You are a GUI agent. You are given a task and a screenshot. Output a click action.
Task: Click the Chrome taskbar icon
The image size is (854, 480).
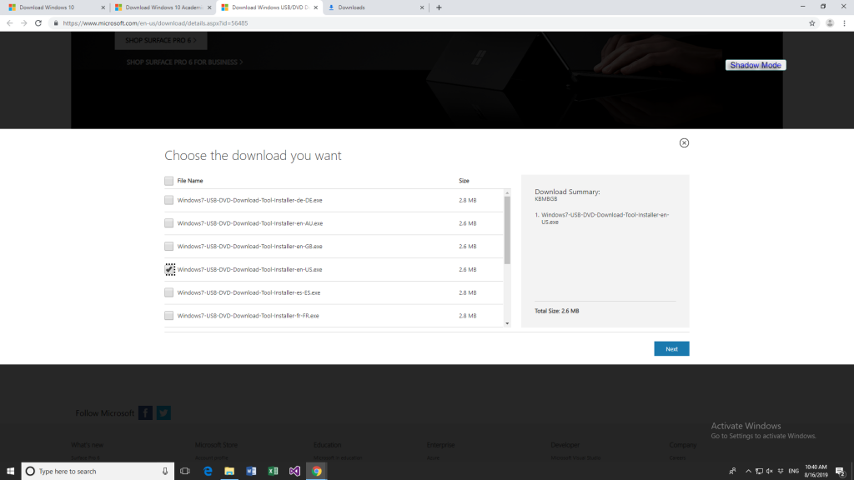click(316, 472)
